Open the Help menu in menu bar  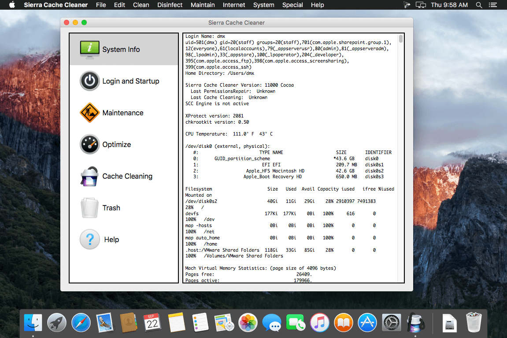318,5
